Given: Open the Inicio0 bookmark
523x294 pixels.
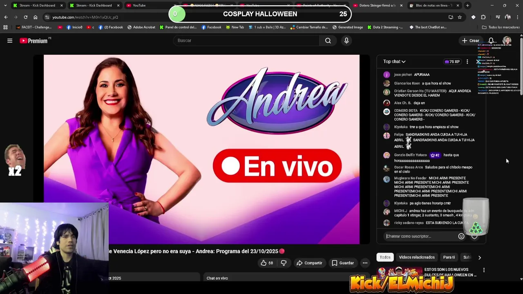Looking at the screenshot, I should [74, 27].
